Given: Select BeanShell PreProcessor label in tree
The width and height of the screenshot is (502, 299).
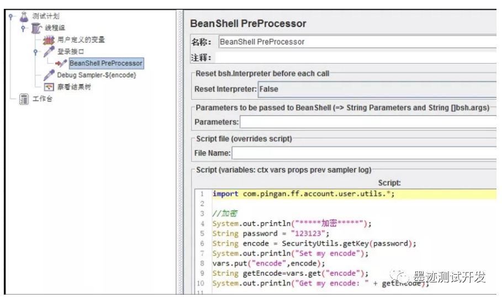Looking at the screenshot, I should coord(106,64).
